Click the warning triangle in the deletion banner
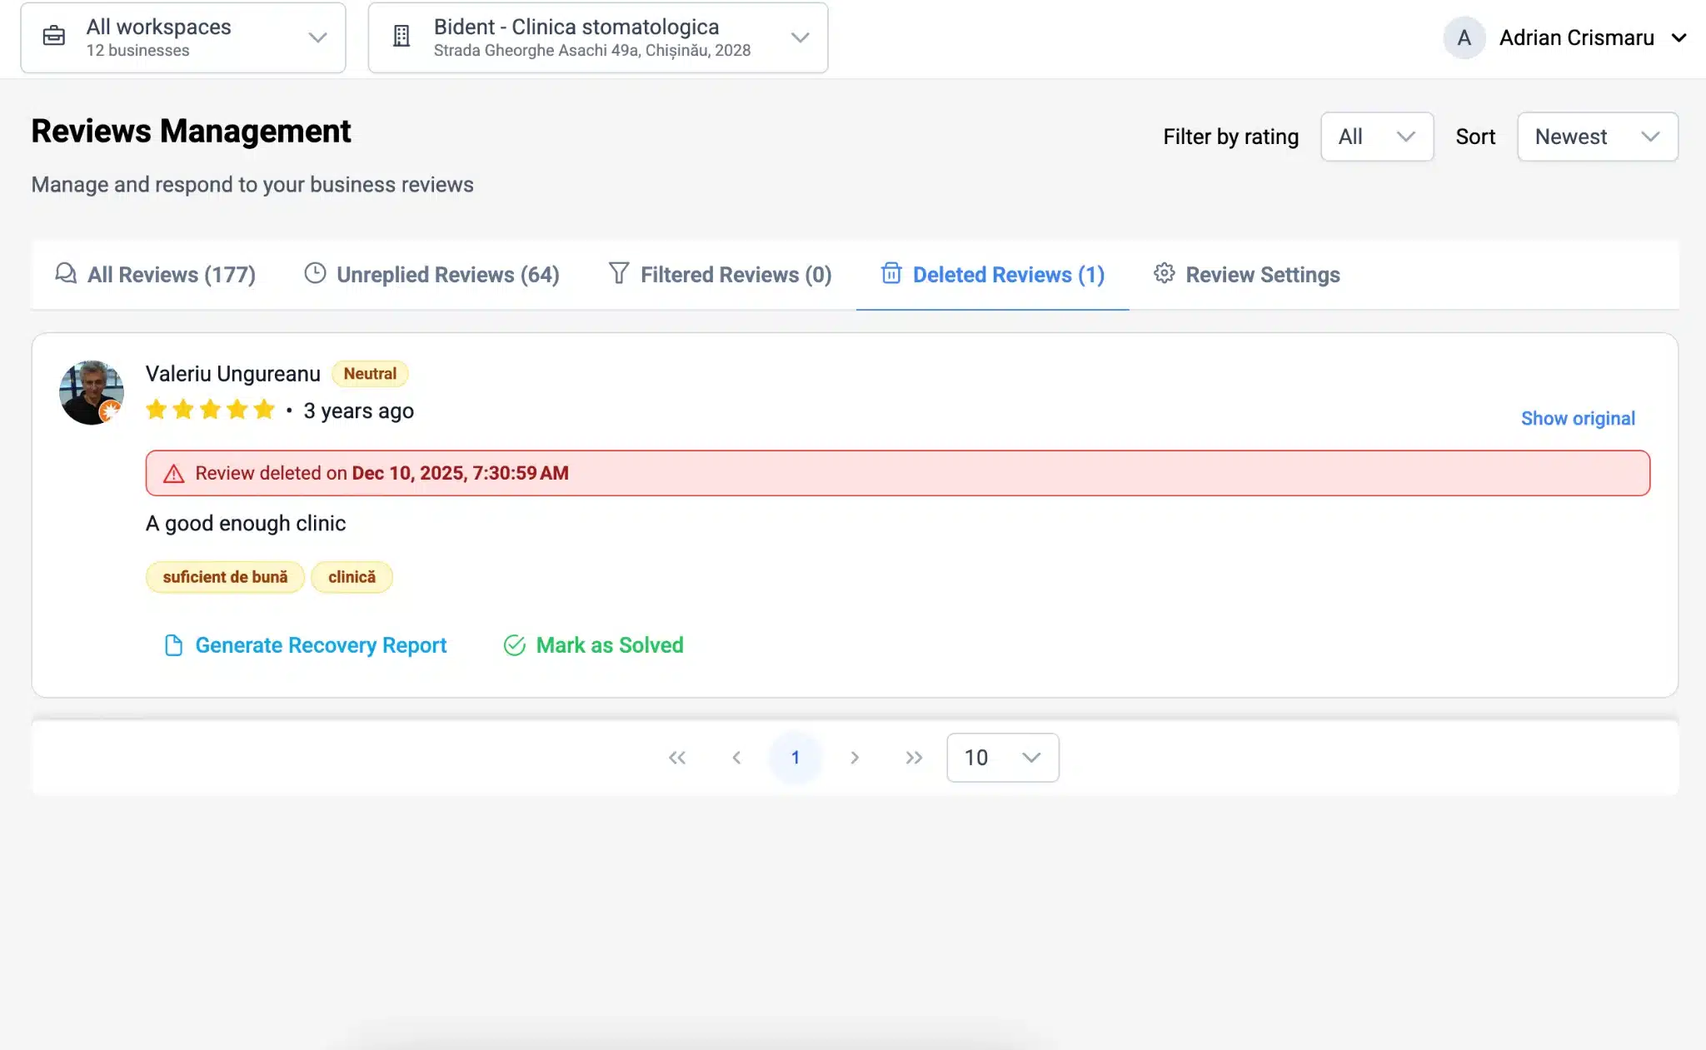1706x1050 pixels. point(172,473)
